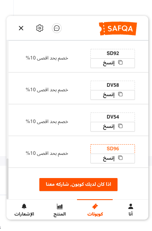Copy the SD96 coupon via the إنسخ button

point(113,158)
